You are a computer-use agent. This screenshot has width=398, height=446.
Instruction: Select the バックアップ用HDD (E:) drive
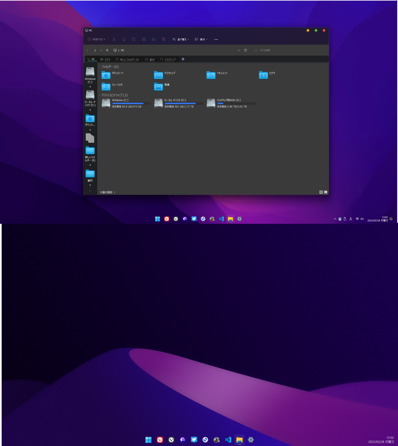point(231,103)
